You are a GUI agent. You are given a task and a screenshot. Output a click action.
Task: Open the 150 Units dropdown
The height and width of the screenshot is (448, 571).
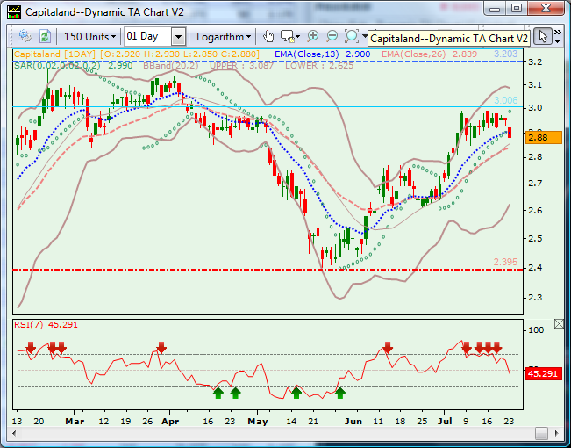(x=89, y=37)
